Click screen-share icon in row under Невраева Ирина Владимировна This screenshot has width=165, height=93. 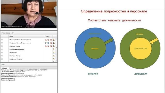pyautogui.click(x=51, y=46)
